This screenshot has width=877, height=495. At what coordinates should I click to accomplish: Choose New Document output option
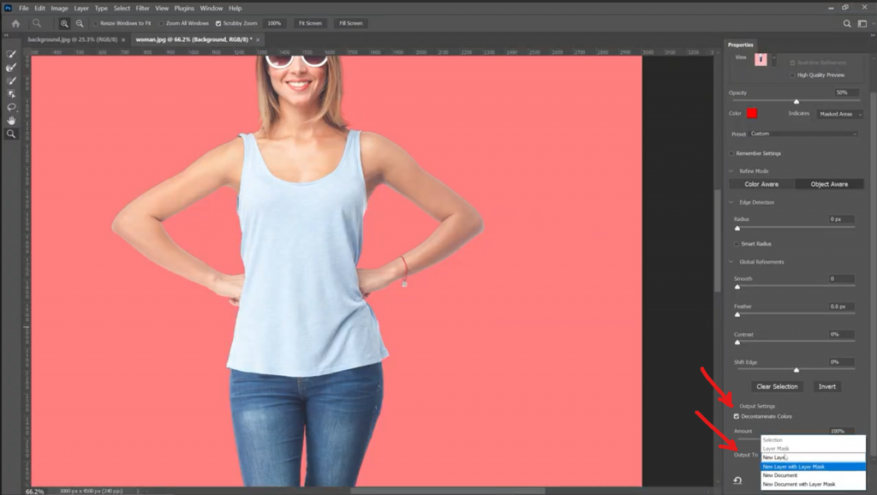tap(813, 475)
